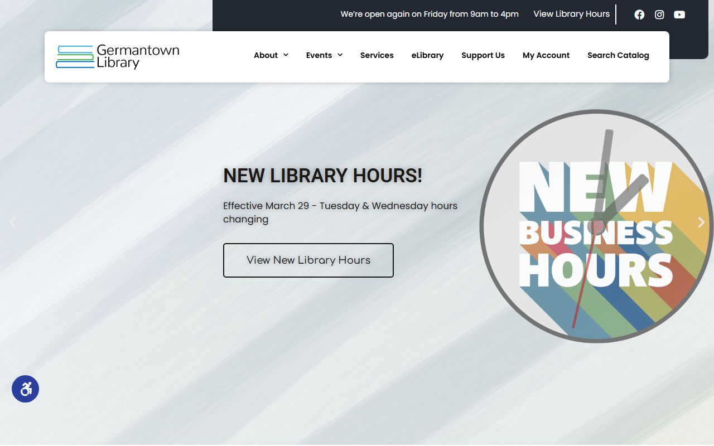Open Search Catalog link
The height and width of the screenshot is (446, 714).
[618, 55]
